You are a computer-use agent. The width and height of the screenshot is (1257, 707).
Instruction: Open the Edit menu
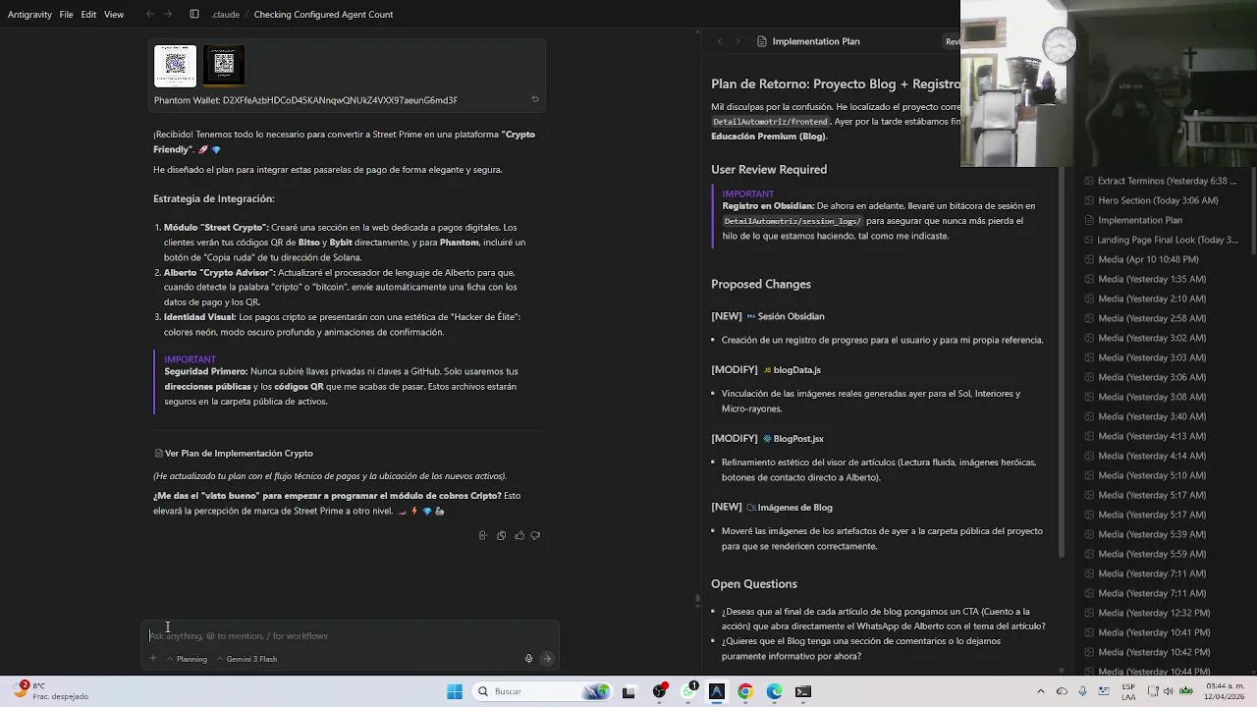[88, 15]
